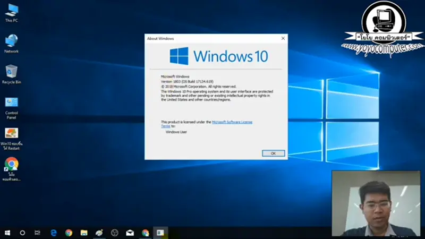This screenshot has width=425, height=239.
Task: Open Google Chrome shortcut on desktop
Action: coord(11,169)
